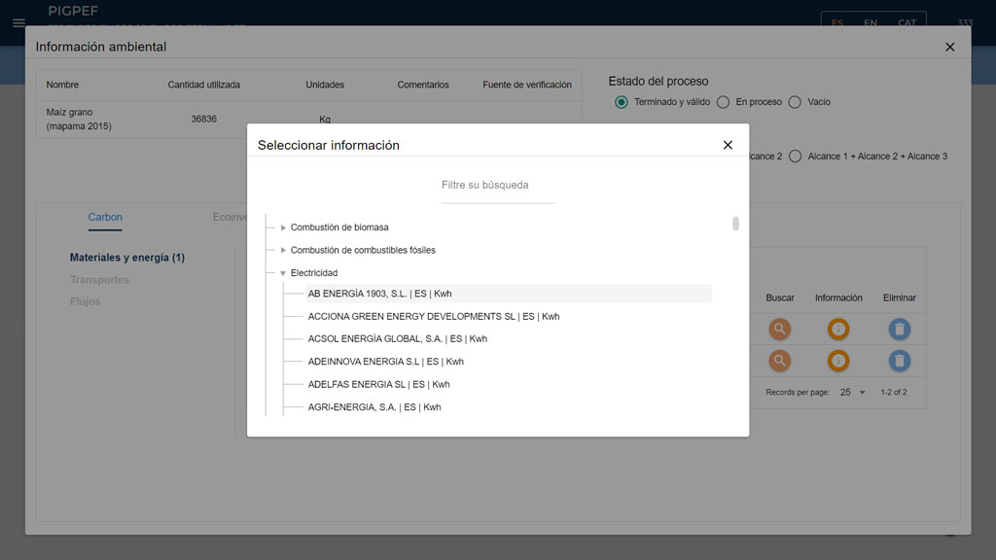Select the 'En proceso' radio option

click(723, 102)
